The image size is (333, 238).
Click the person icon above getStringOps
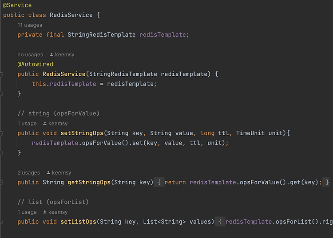[x=48, y=172]
